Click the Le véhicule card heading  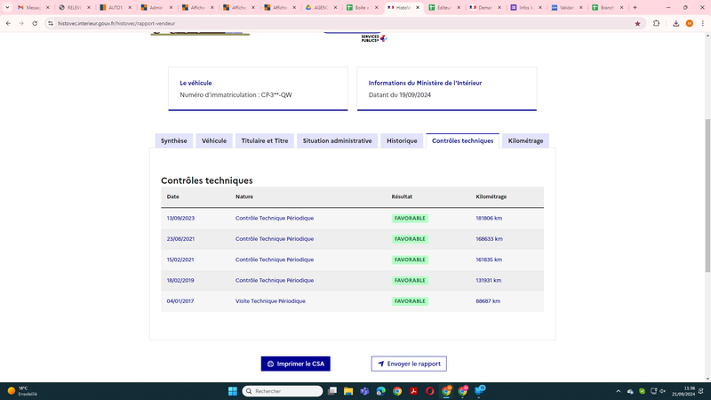[196, 83]
